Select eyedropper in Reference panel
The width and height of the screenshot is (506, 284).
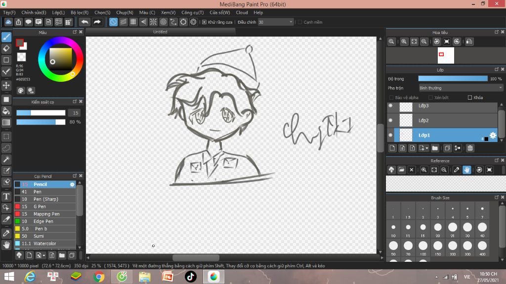pyautogui.click(x=456, y=170)
